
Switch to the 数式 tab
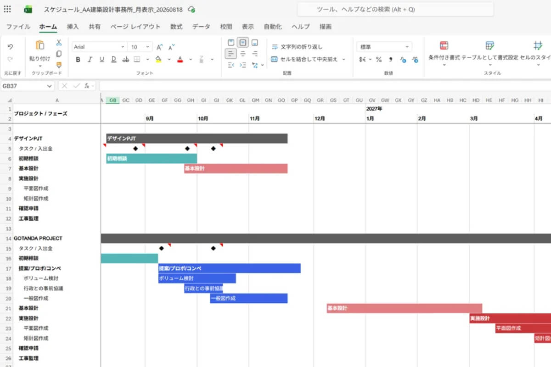click(x=176, y=27)
